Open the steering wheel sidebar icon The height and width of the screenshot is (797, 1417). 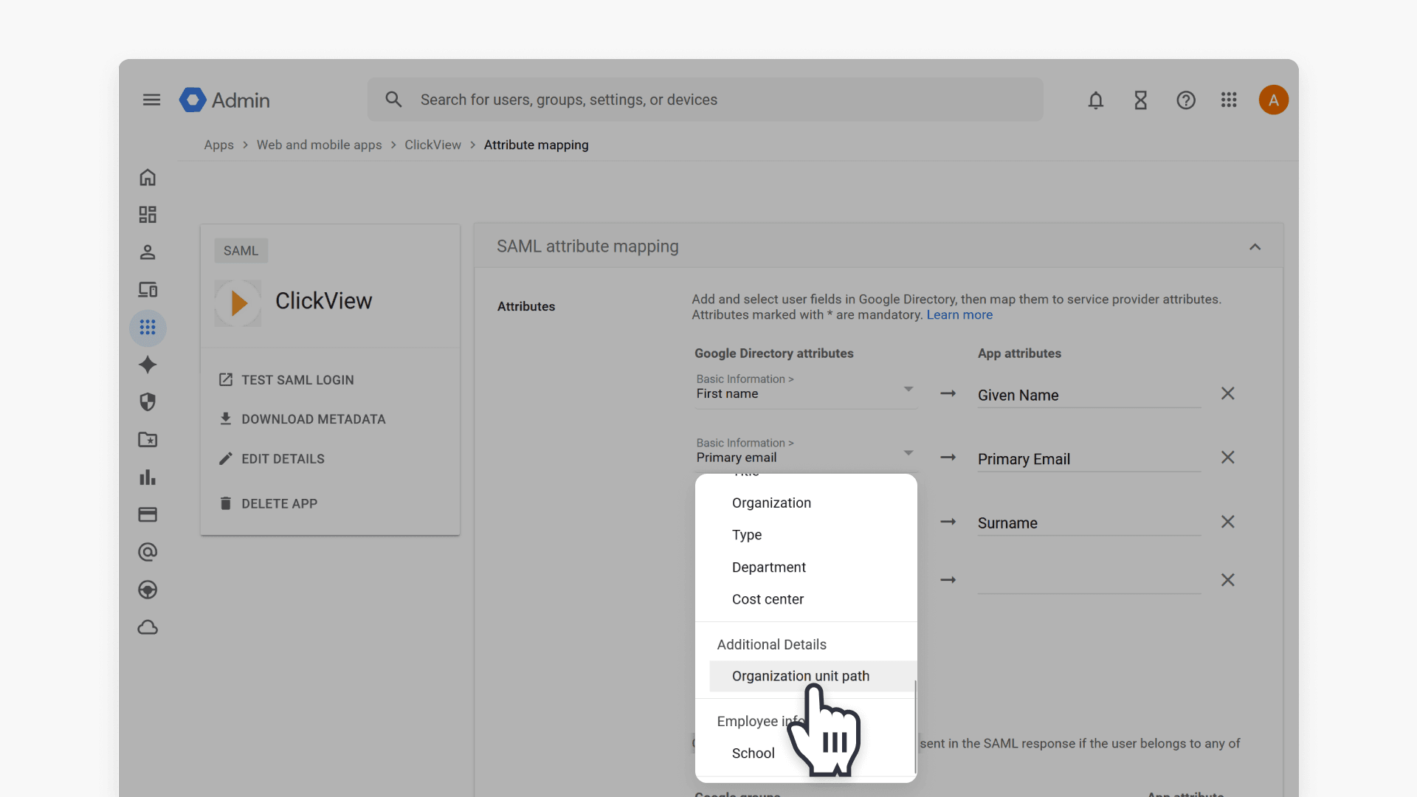tap(148, 590)
